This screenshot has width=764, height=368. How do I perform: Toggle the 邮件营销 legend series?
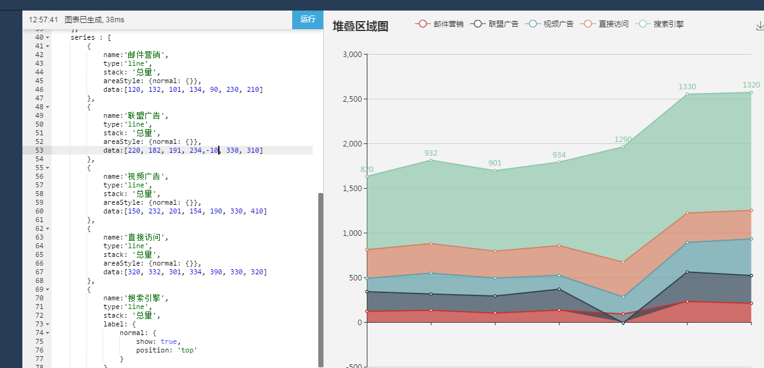[440, 24]
